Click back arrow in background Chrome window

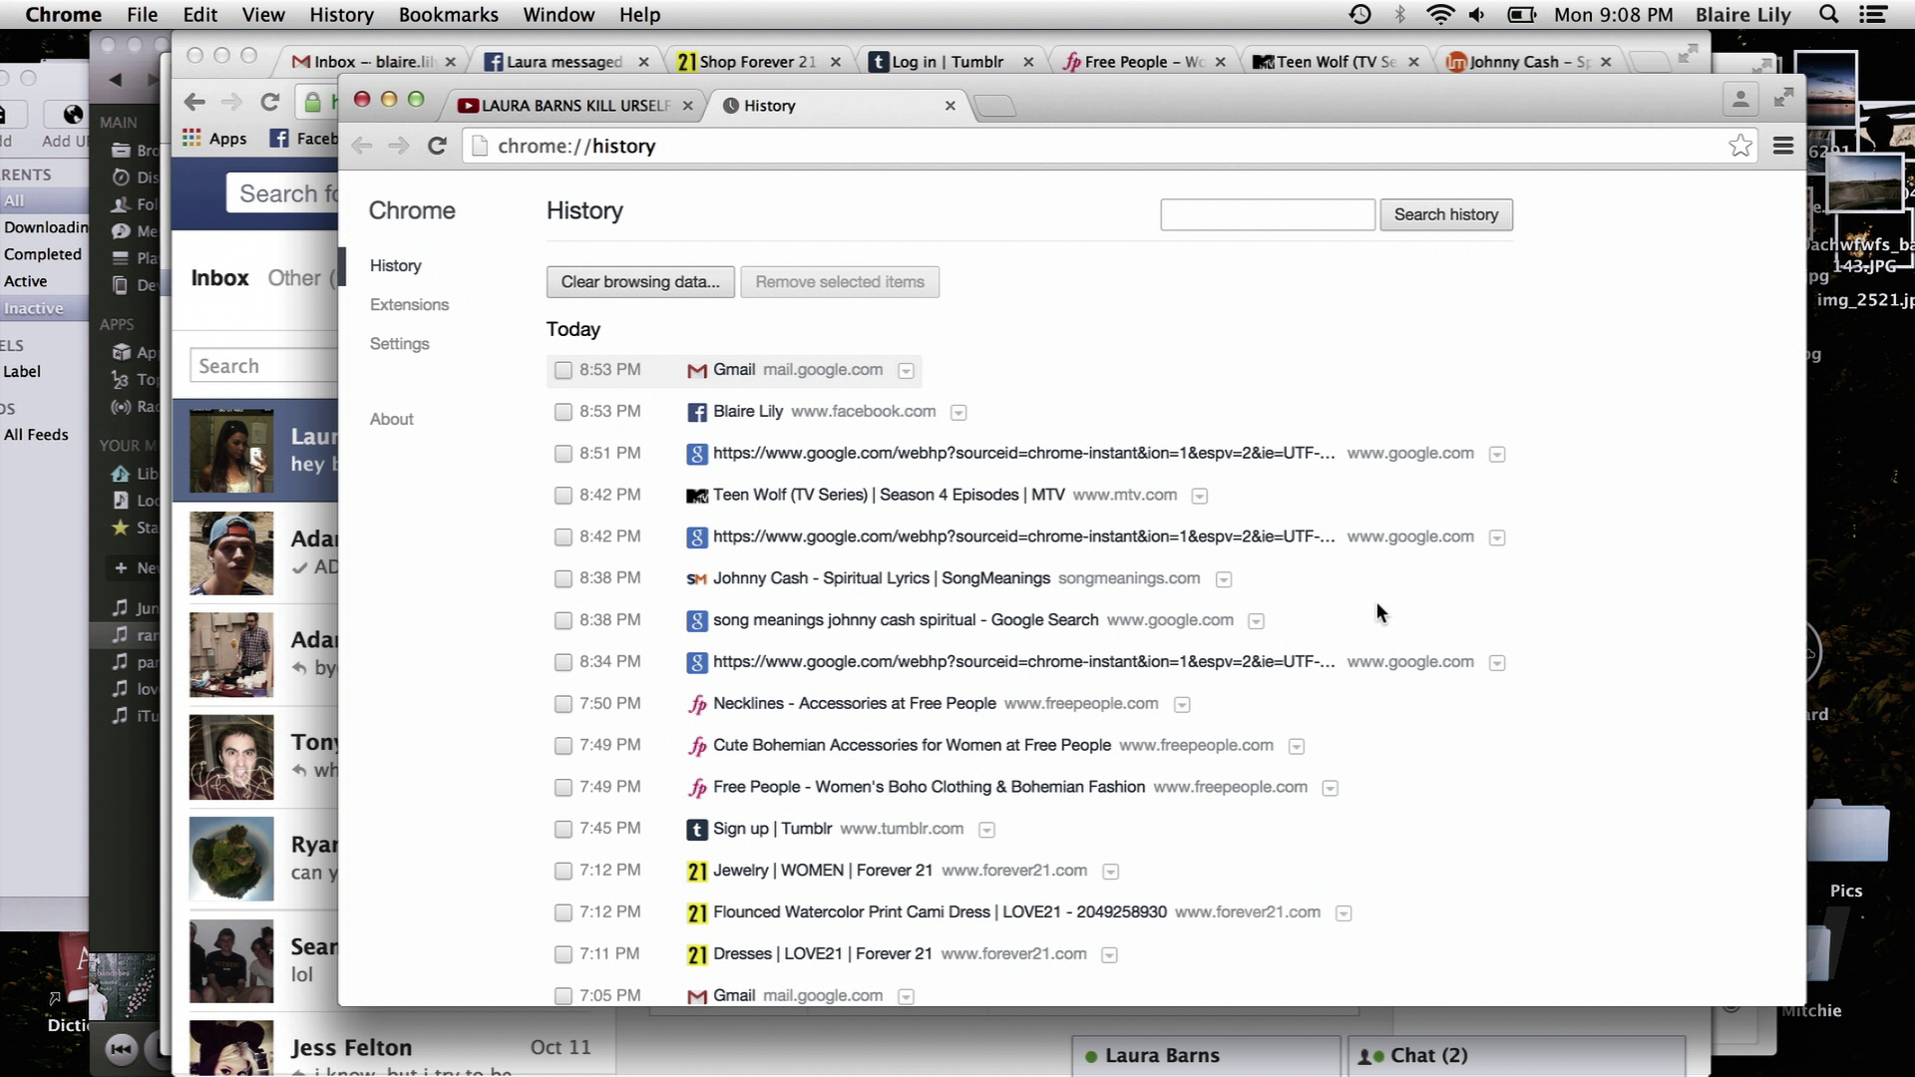[x=194, y=102]
